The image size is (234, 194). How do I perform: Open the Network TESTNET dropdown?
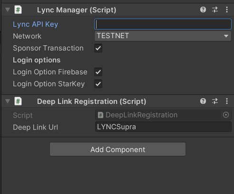click(x=163, y=36)
